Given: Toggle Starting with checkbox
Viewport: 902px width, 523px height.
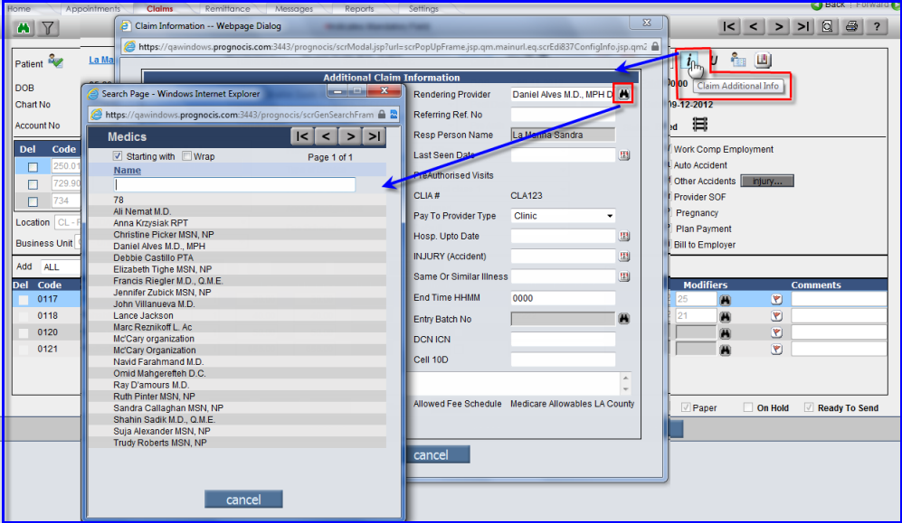Looking at the screenshot, I should (118, 156).
